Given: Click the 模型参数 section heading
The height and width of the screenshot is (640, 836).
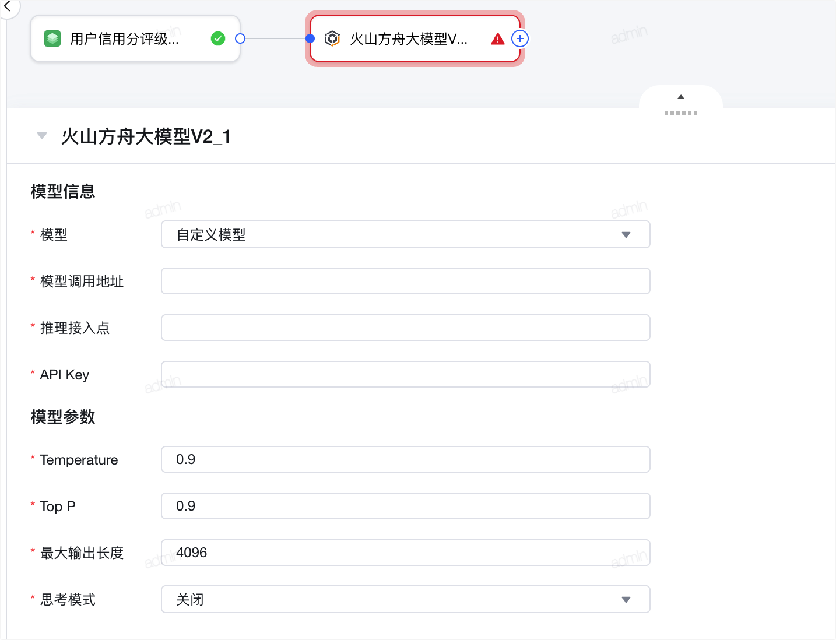Looking at the screenshot, I should [x=63, y=417].
